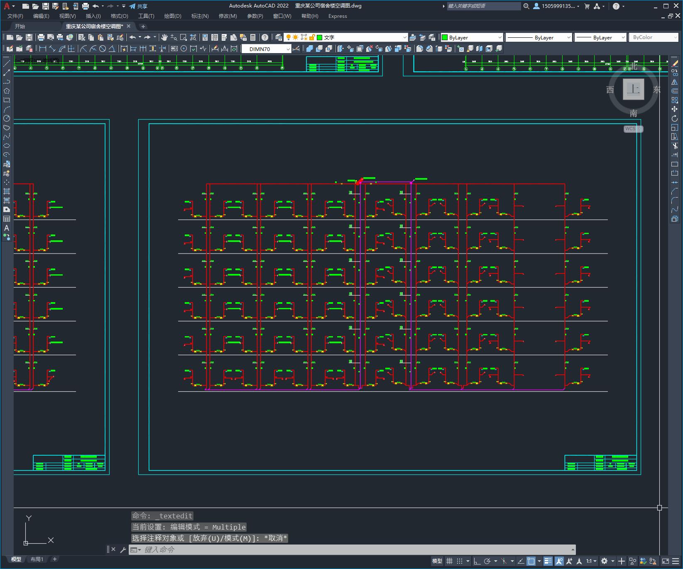This screenshot has height=569, width=683.
Task: Switch to the 布局1 layout tab
Action: [x=37, y=559]
